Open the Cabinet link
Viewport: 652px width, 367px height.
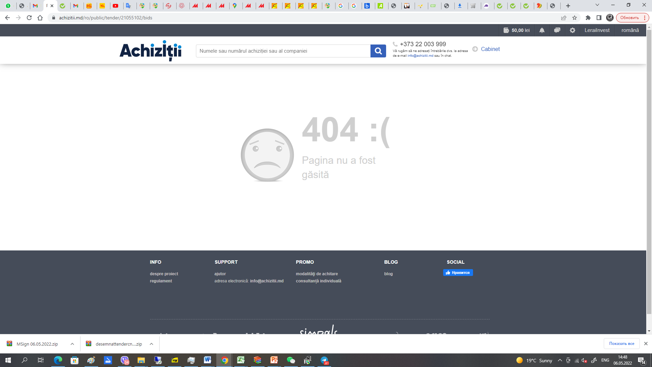pyautogui.click(x=490, y=49)
